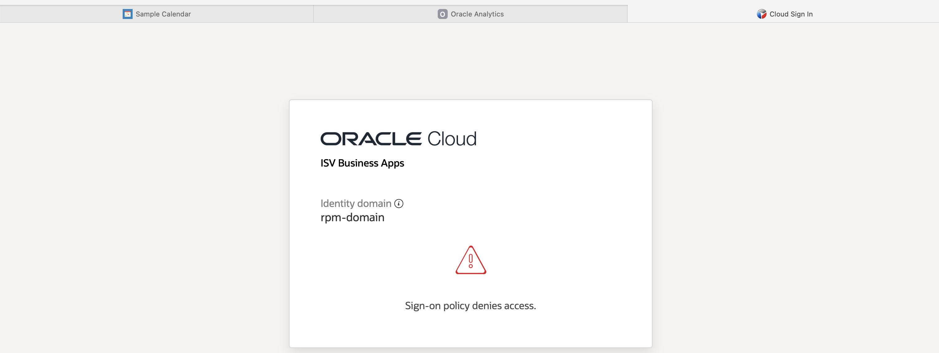
Task: Click the red warning triangle icon
Action: (x=471, y=261)
